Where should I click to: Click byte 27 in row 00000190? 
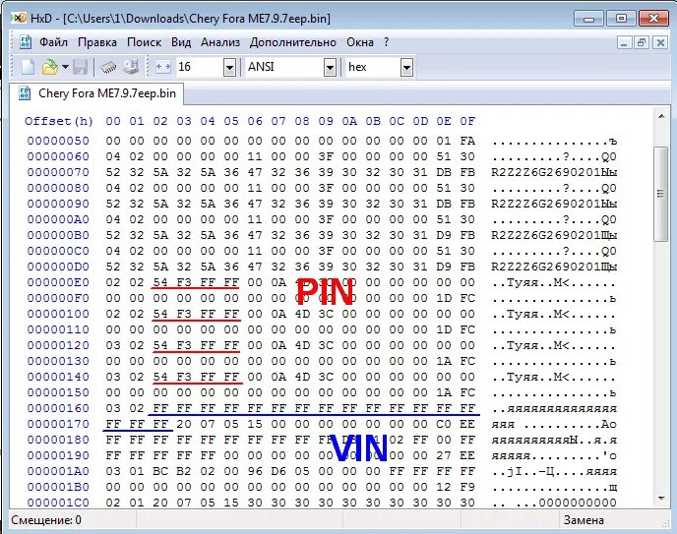[444, 456]
